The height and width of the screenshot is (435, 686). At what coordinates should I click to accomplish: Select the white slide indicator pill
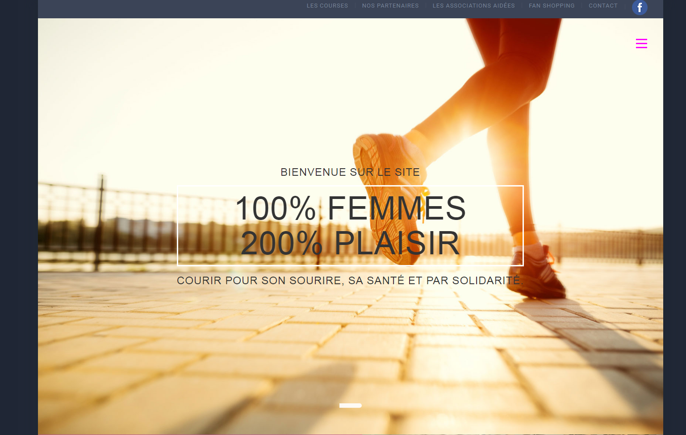(x=351, y=406)
